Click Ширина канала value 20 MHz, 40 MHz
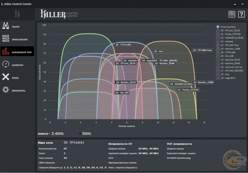This screenshot has width=248, height=173. point(148,148)
